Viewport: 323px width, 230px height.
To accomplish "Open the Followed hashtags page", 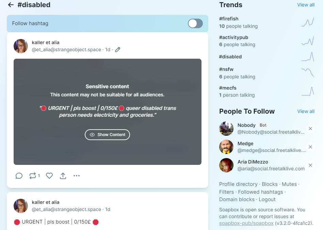I will 260,192.
